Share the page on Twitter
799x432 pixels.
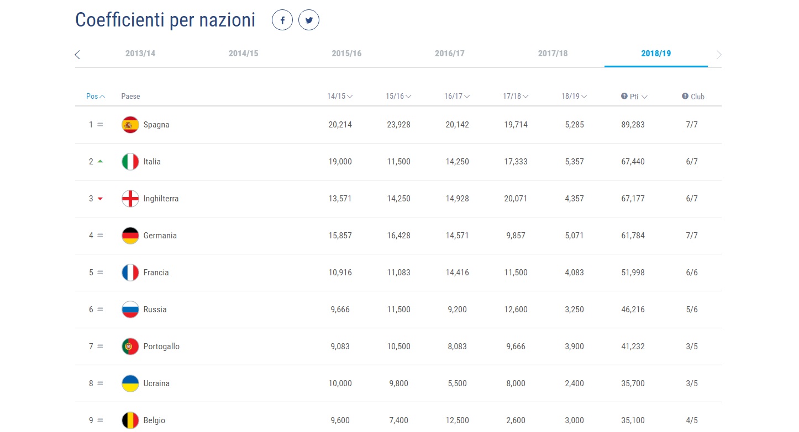pos(309,21)
